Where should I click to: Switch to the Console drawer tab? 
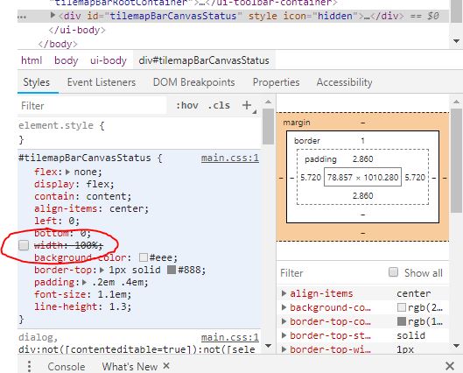click(67, 367)
